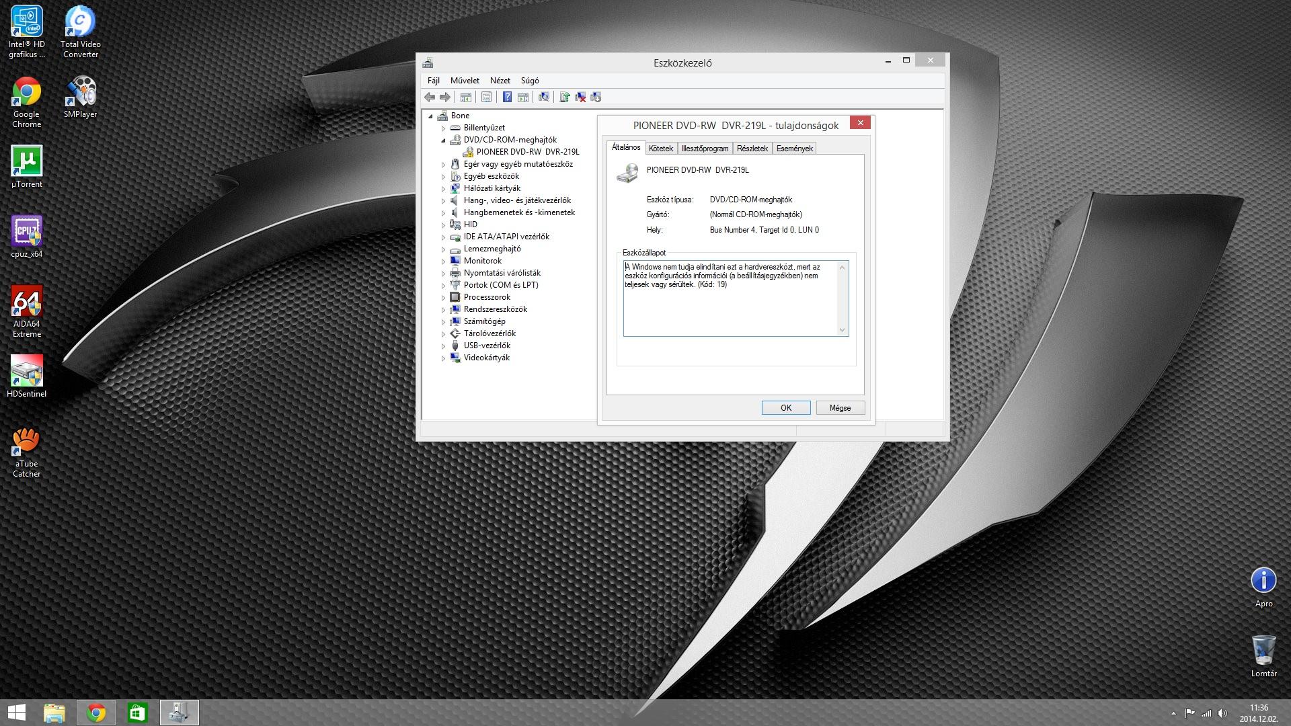1291x726 pixels.
Task: Open Lomtár recycle bin icon
Action: point(1263,655)
